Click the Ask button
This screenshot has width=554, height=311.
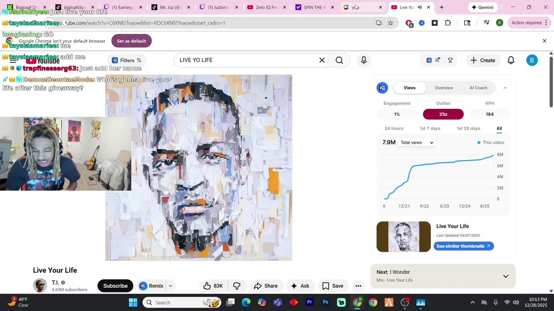[300, 286]
